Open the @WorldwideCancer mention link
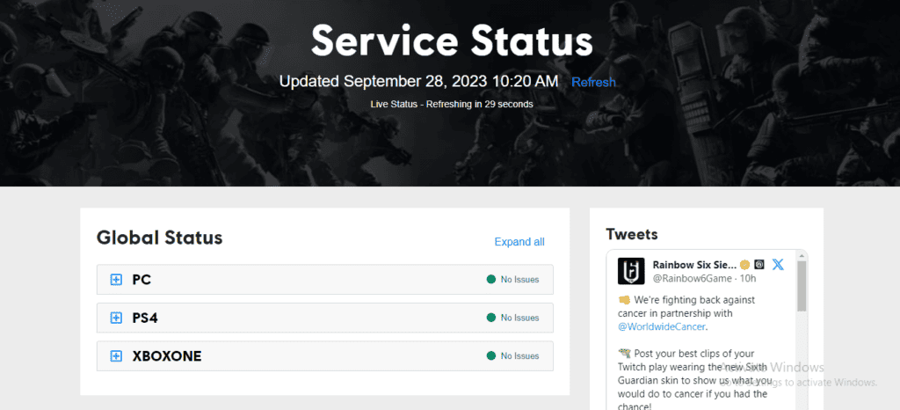Image resolution: width=900 pixels, height=410 pixels. (x=663, y=327)
